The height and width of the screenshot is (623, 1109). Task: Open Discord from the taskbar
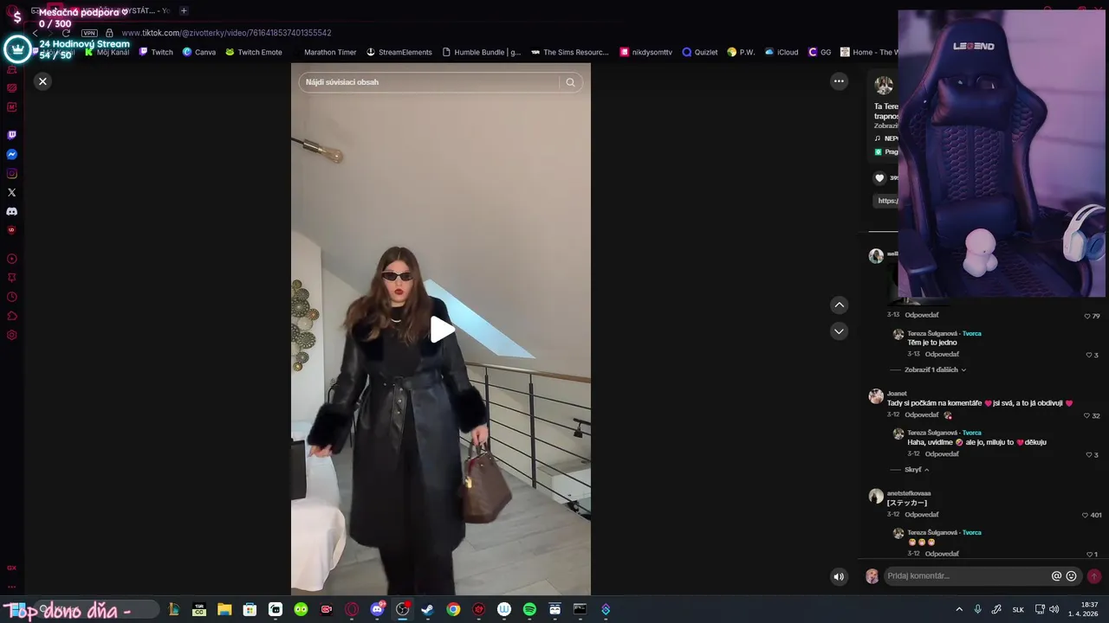click(377, 609)
